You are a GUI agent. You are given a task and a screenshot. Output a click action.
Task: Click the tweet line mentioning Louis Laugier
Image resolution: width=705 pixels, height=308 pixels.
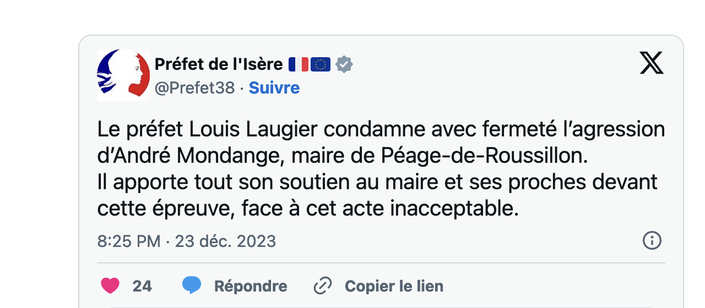(381, 130)
